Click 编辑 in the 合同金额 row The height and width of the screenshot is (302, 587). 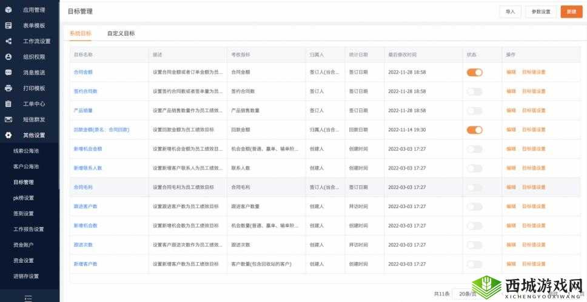point(511,72)
